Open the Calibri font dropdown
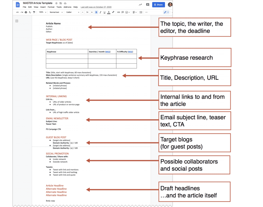 pos(73,12)
